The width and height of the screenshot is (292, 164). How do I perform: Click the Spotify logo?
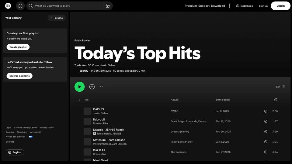coord(8,6)
